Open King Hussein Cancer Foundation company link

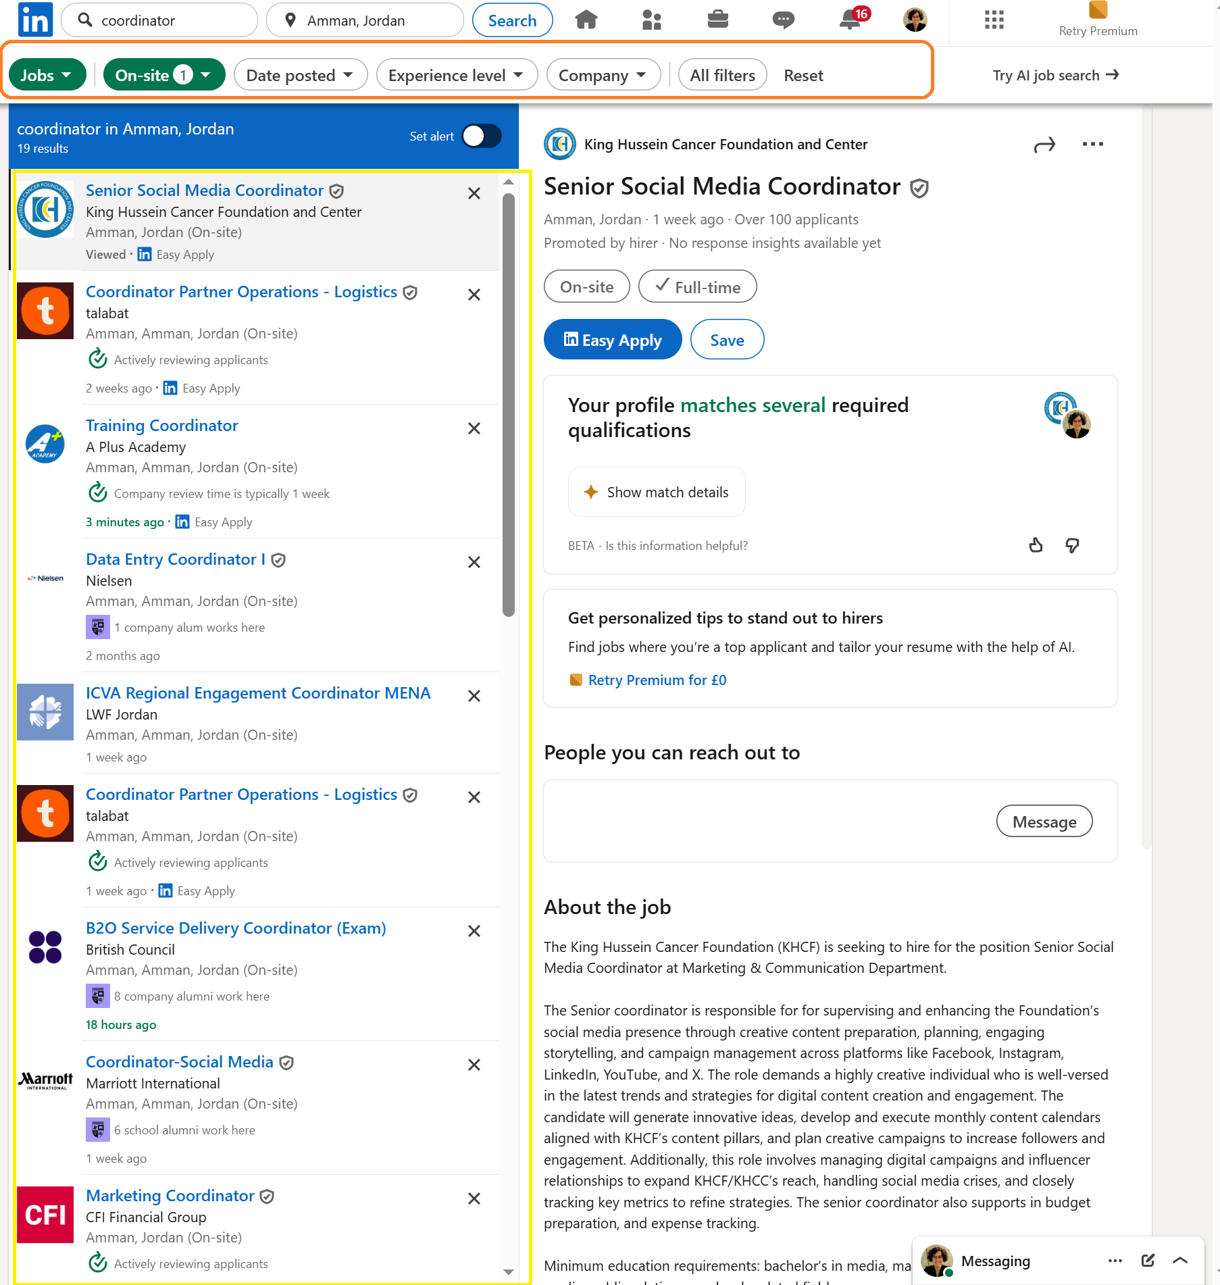pos(726,144)
